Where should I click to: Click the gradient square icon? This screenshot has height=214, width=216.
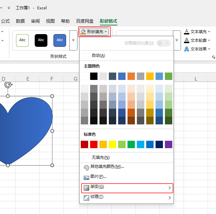(86, 188)
